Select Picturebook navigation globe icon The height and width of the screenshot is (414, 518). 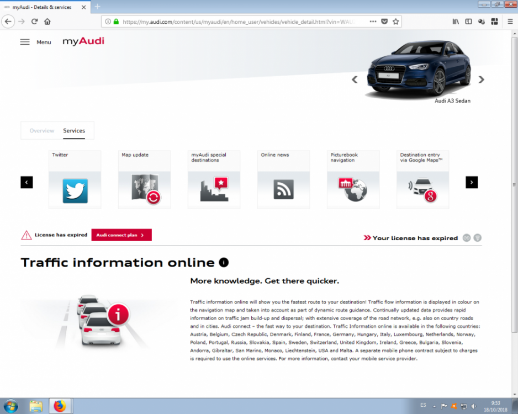pos(352,189)
